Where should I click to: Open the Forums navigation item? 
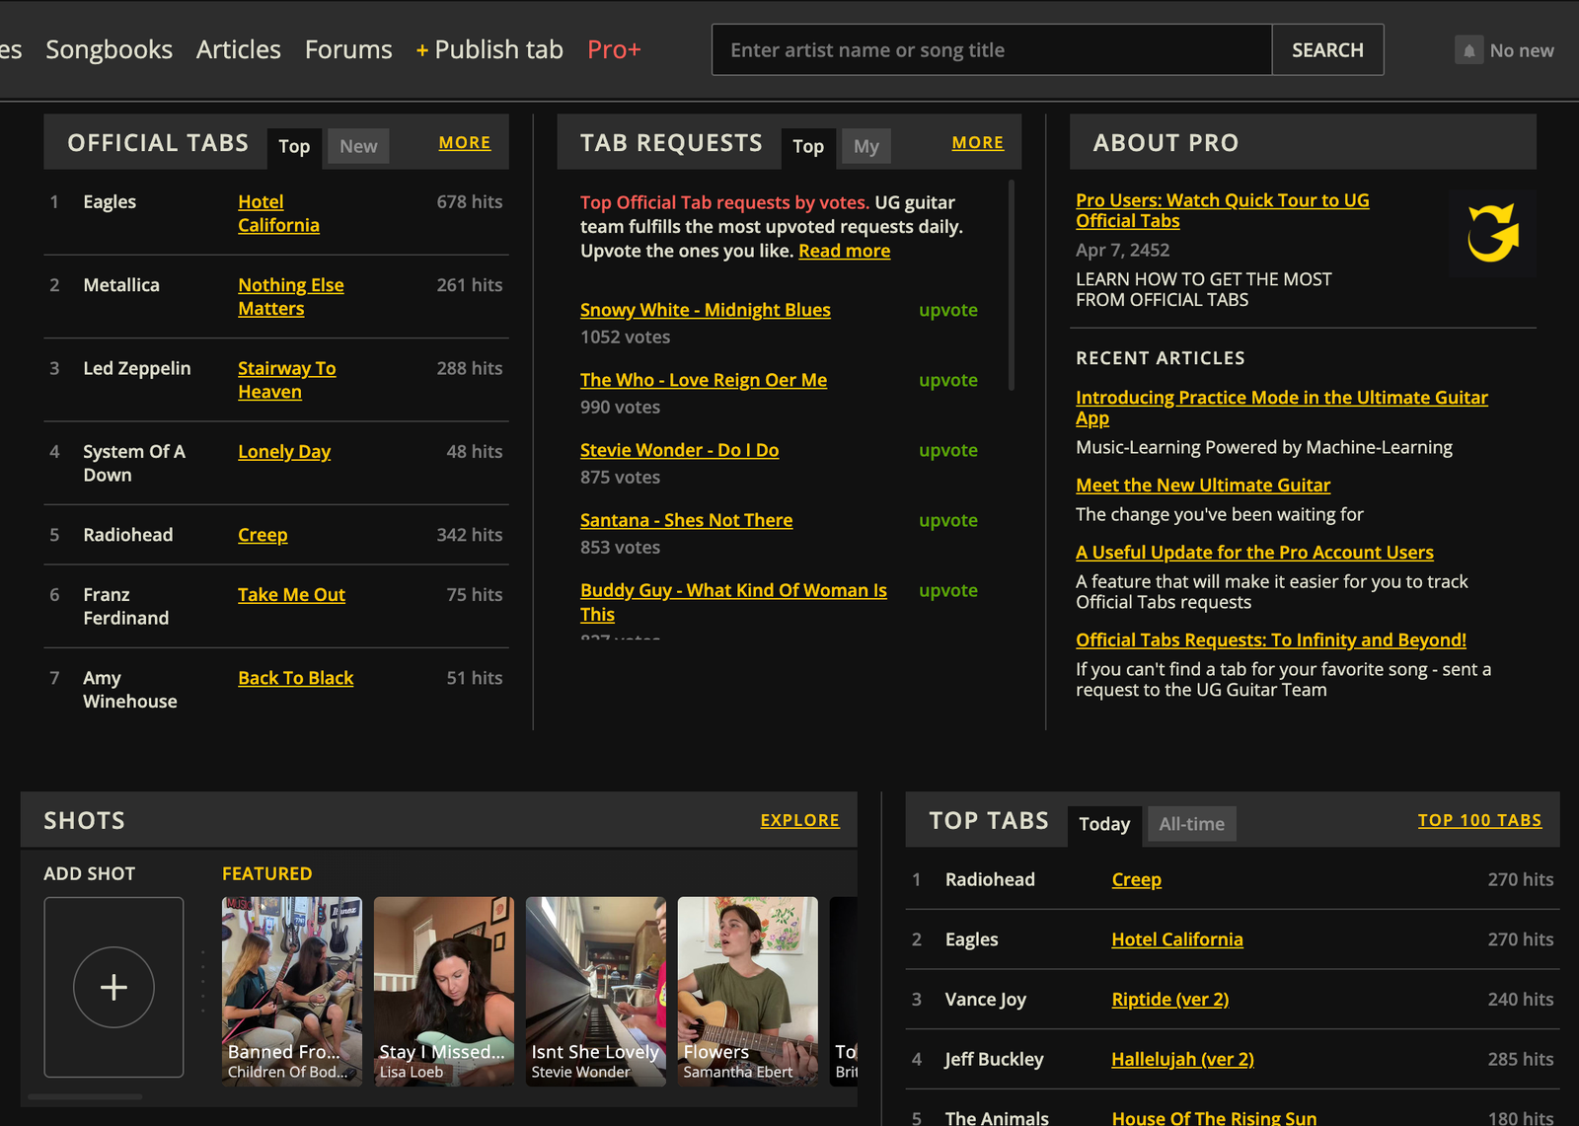click(x=348, y=49)
